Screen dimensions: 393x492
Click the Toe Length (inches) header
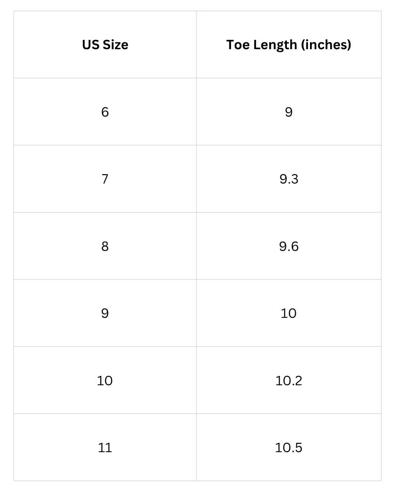(x=289, y=45)
